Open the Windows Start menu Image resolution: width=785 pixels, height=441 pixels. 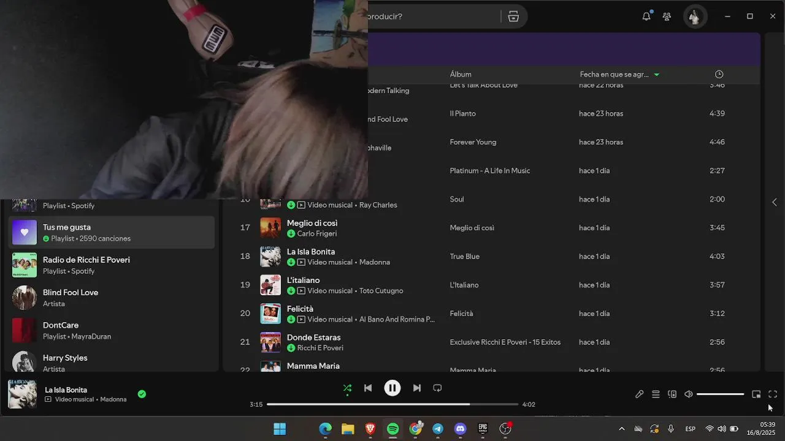click(280, 429)
